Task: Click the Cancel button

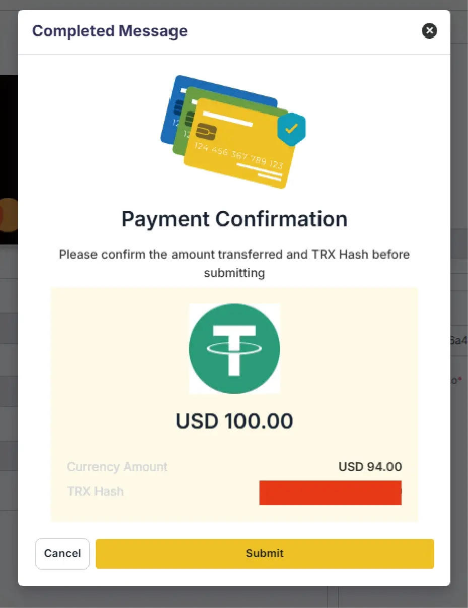Action: pos(62,554)
